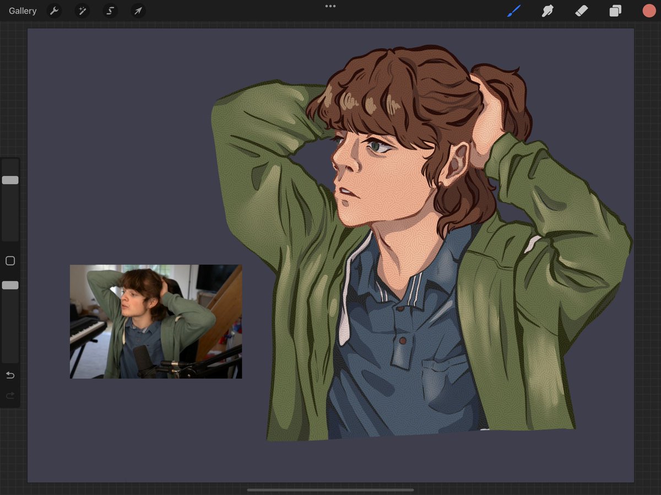
Task: Undo the last action with the arrow
Action: click(x=10, y=376)
